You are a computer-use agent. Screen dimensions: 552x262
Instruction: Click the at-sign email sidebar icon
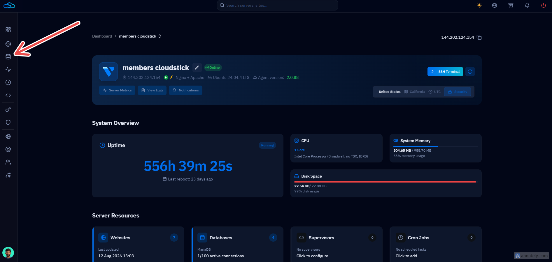tap(8, 149)
